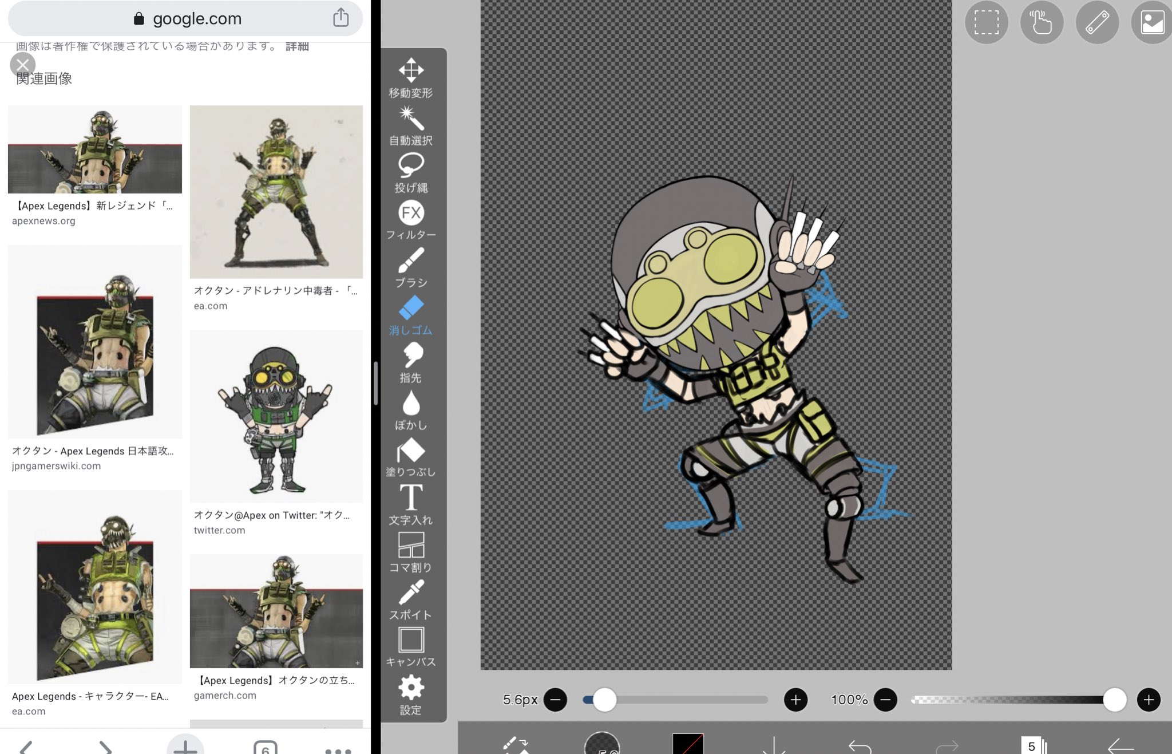The height and width of the screenshot is (754, 1172).
Task: Select the 移動変形 move transform tool
Action: tap(411, 78)
